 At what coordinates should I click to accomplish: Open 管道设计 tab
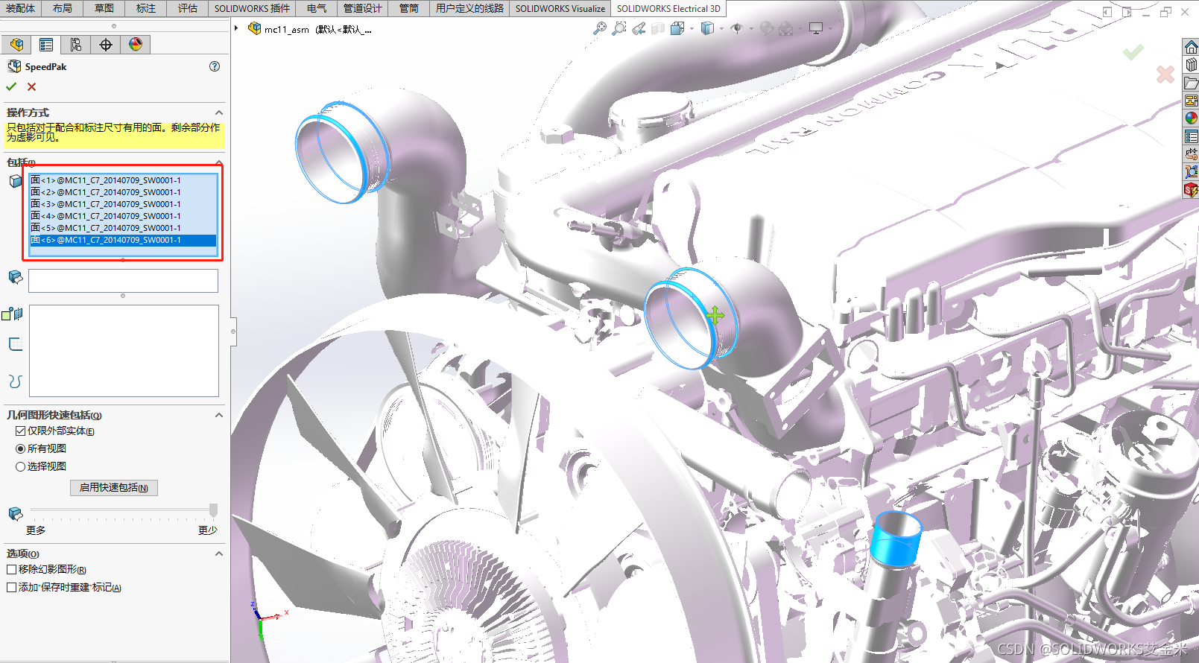click(x=362, y=8)
